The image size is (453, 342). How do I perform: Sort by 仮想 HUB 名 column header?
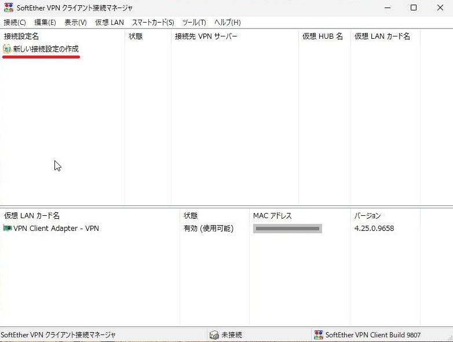(324, 36)
